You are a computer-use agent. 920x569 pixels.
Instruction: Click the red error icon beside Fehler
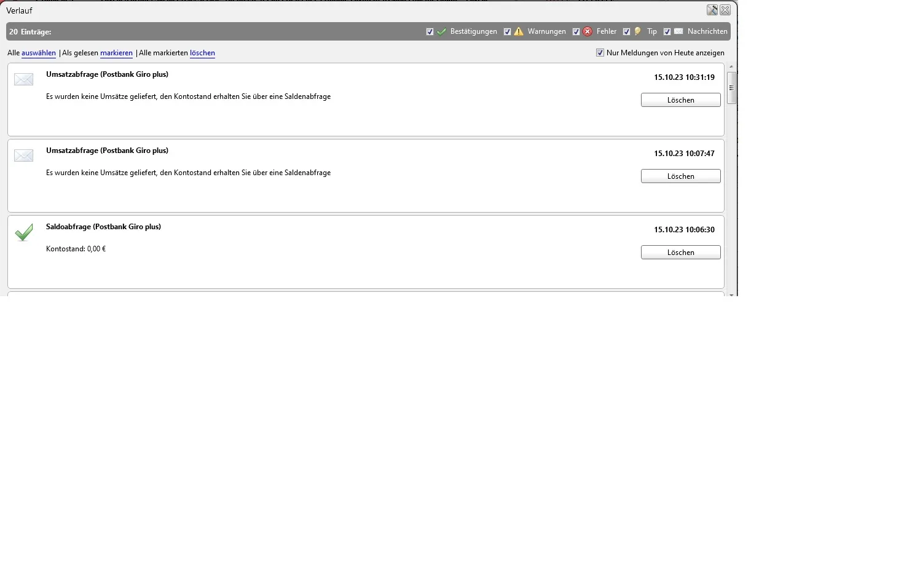588,31
